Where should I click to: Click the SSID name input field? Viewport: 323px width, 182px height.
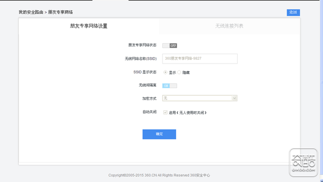point(200,59)
